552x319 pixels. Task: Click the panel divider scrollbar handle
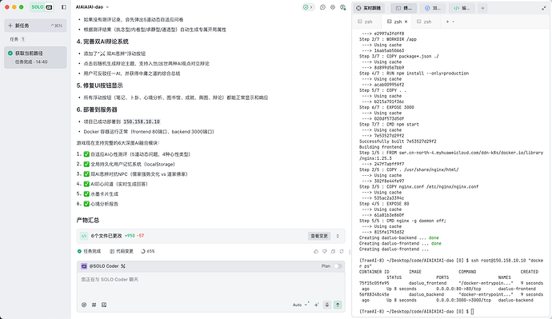coord(350,252)
